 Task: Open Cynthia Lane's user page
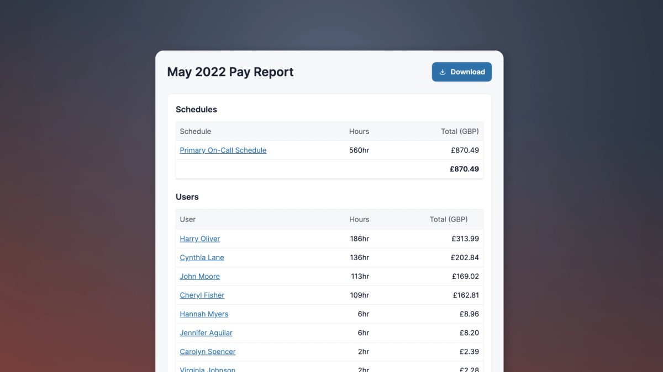(x=202, y=257)
